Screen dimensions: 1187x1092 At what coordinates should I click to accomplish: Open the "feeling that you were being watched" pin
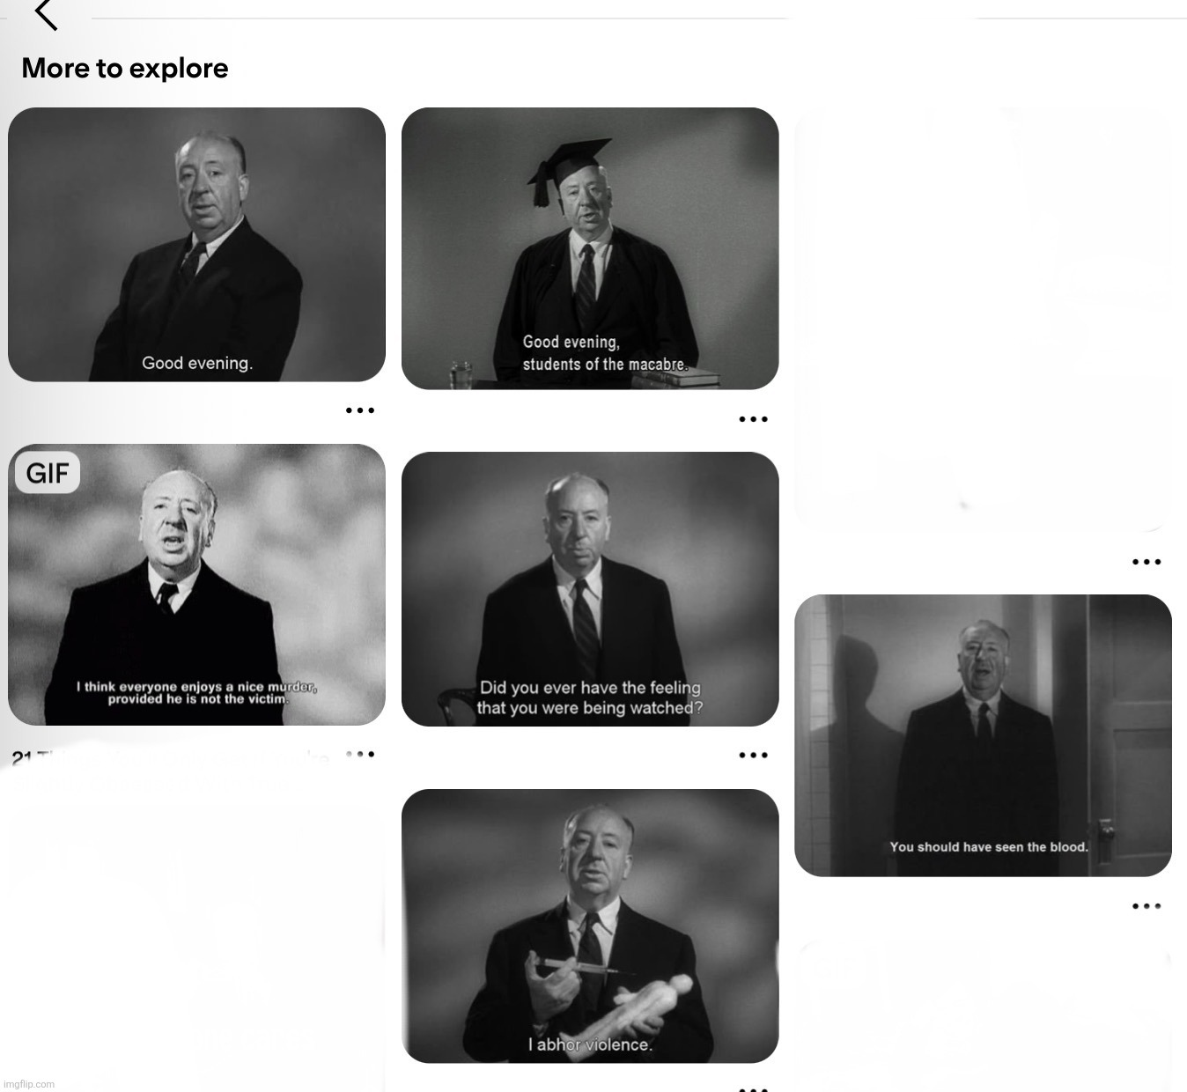click(x=590, y=589)
